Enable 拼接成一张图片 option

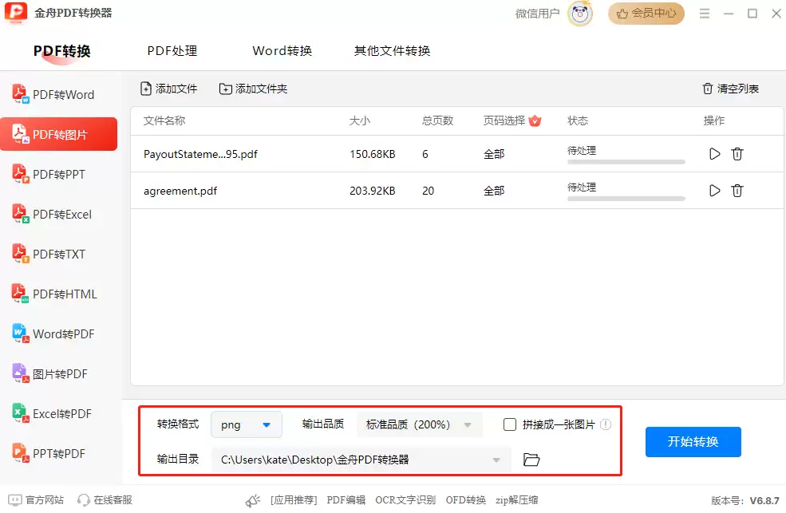(509, 424)
